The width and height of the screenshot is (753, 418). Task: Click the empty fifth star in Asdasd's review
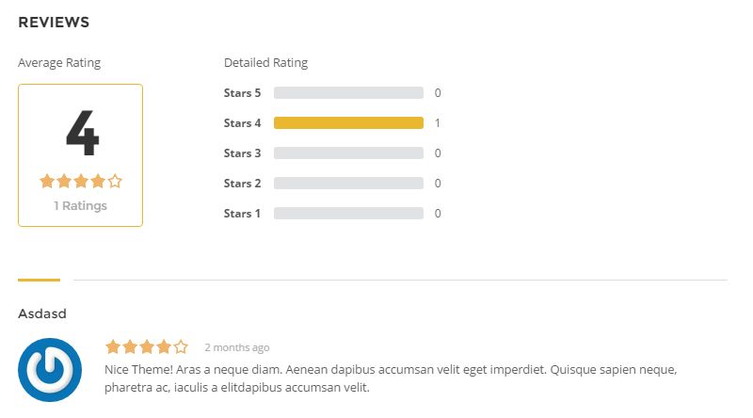[181, 346]
